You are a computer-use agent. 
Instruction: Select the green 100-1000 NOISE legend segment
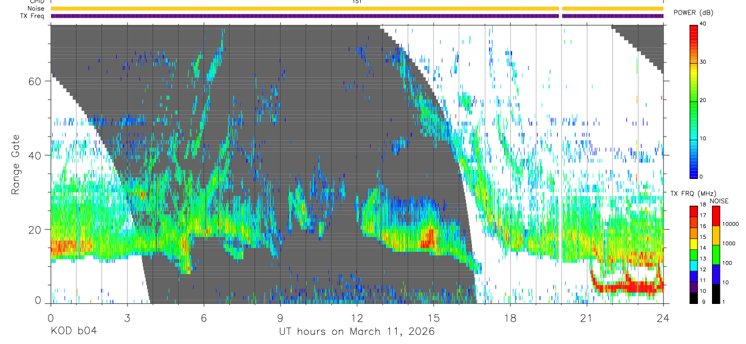pos(716,254)
